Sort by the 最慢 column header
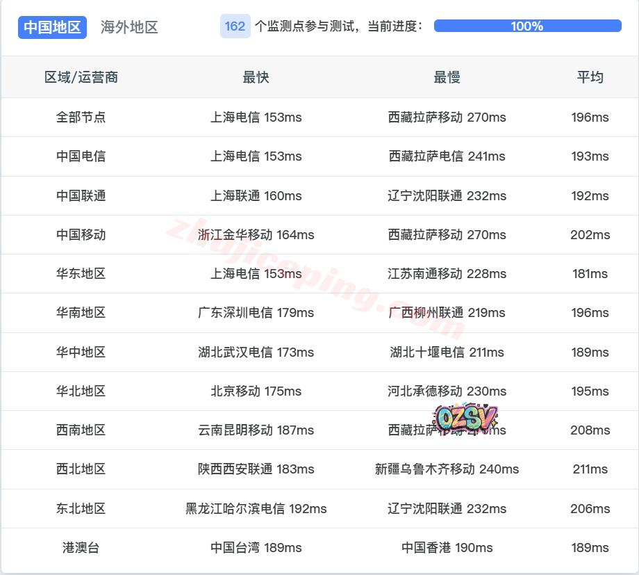 pyautogui.click(x=447, y=77)
